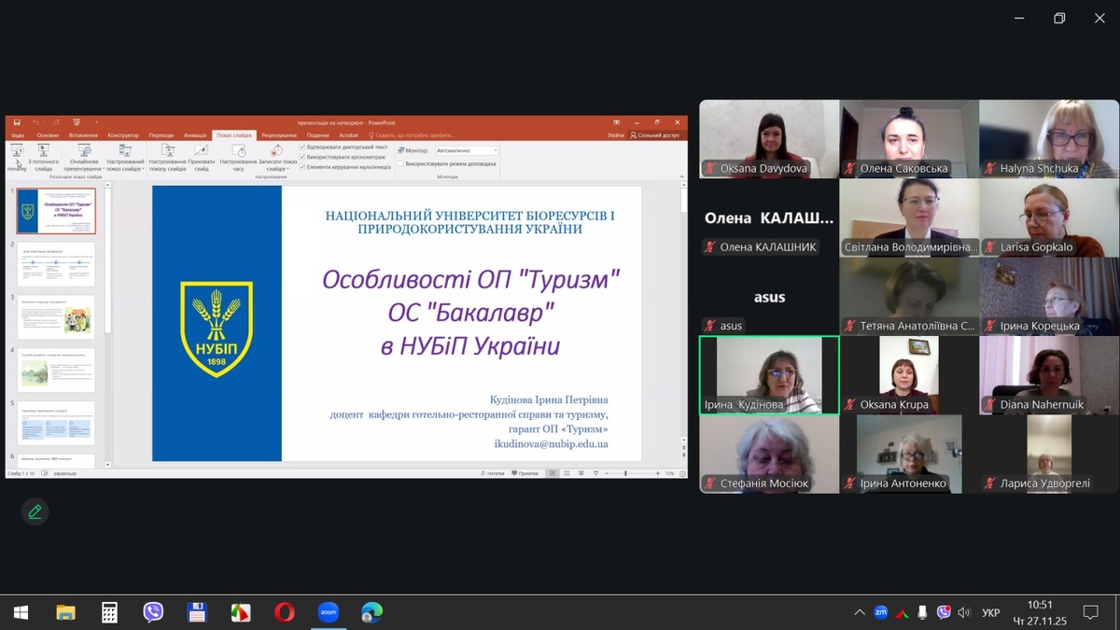Click the Hide Slide icon (Приховати слайд)

click(201, 151)
